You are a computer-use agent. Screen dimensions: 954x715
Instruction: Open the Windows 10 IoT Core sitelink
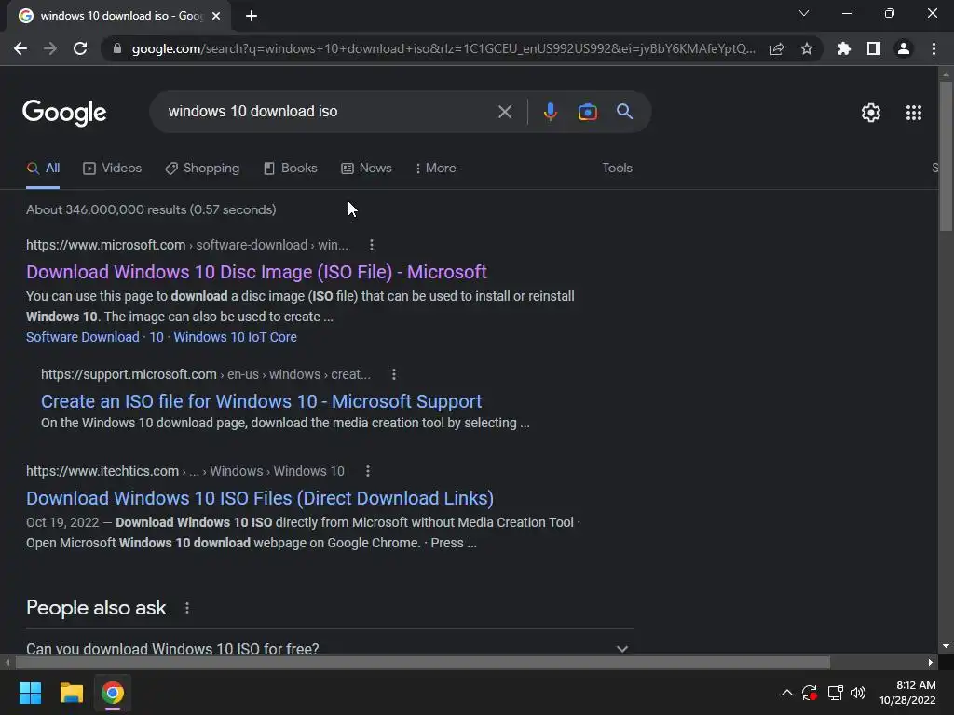click(x=236, y=337)
